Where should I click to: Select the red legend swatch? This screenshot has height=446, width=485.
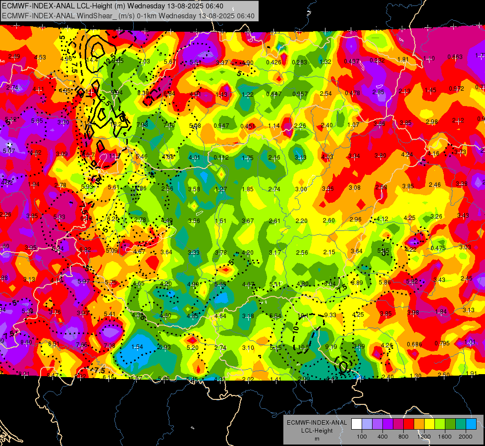coord(409,424)
